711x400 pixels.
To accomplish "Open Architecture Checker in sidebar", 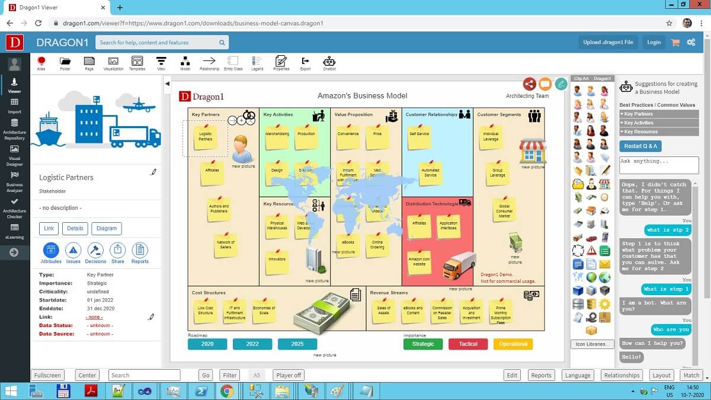I will tap(14, 208).
